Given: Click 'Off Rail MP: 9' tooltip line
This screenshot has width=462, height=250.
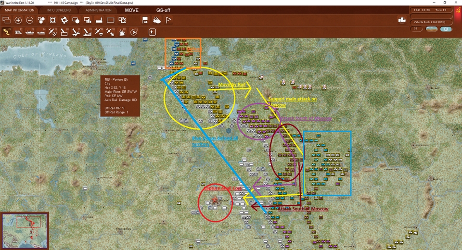Looking at the screenshot, I should coord(114,108).
